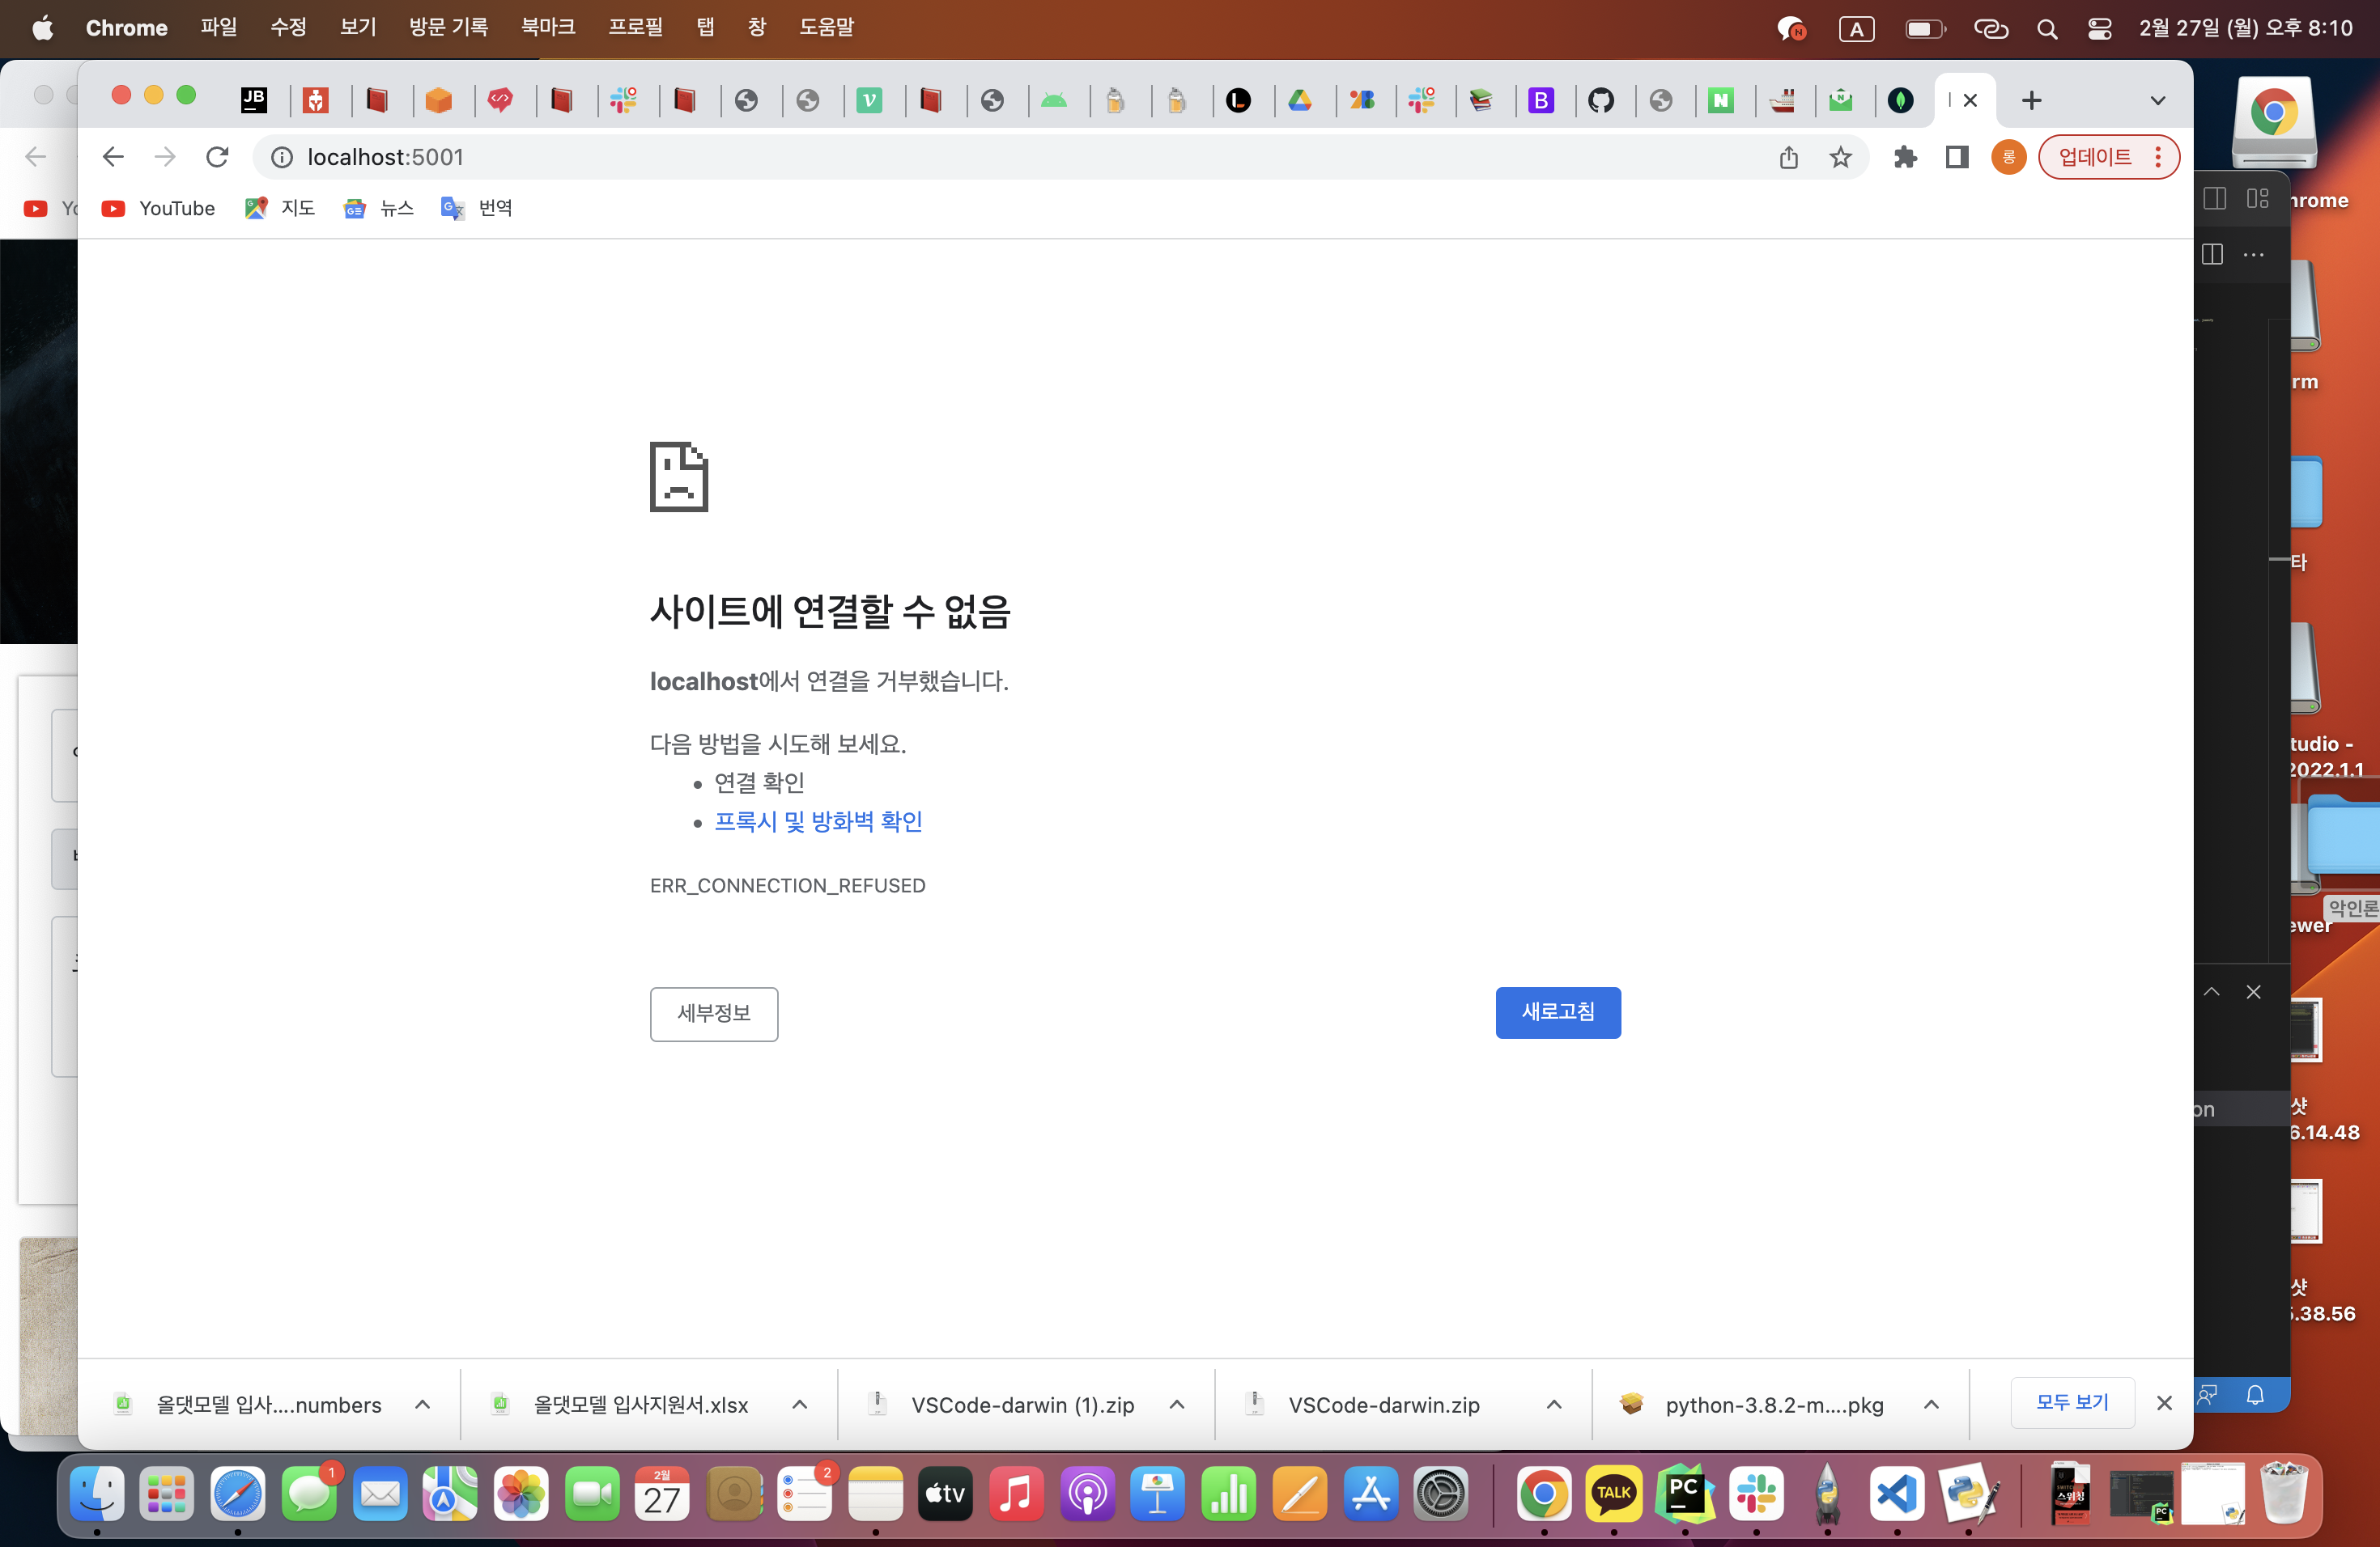Screen dimensions: 2380x1547
Task: Expand options for 올댓모델 입사지원서.xlsx download
Action: [x=800, y=1404]
